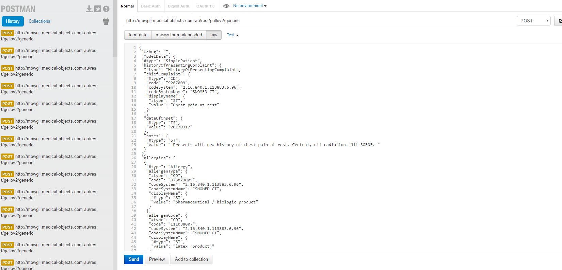Click the "HistoryOfPresentingComplaint" type value line
The image size is (562, 270).
click(192, 70)
